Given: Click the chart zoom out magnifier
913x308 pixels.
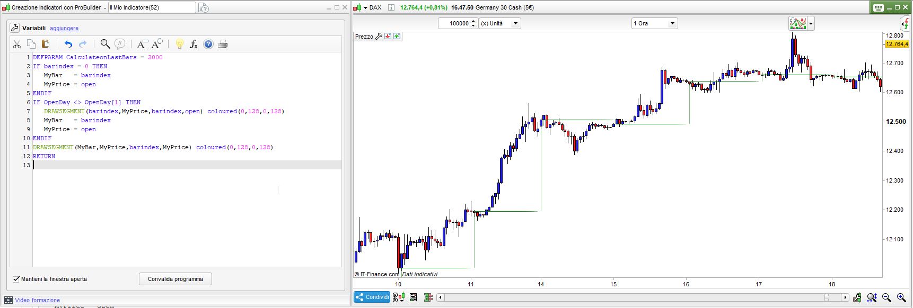Looking at the screenshot, I should (x=886, y=297).
